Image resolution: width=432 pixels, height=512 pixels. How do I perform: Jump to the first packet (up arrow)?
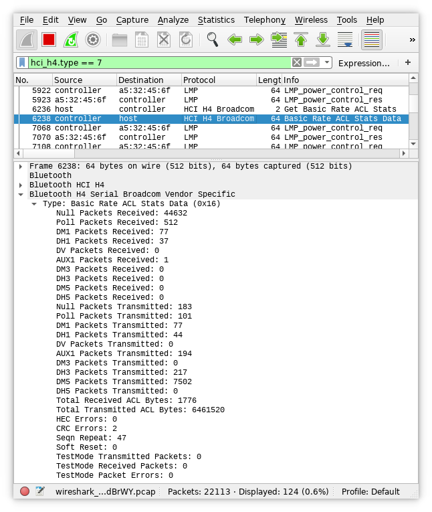click(x=301, y=40)
